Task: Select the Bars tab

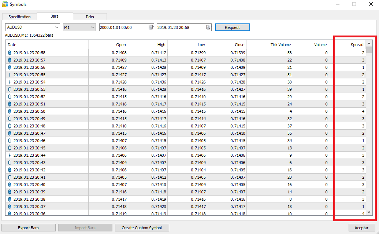Action: tap(55, 16)
